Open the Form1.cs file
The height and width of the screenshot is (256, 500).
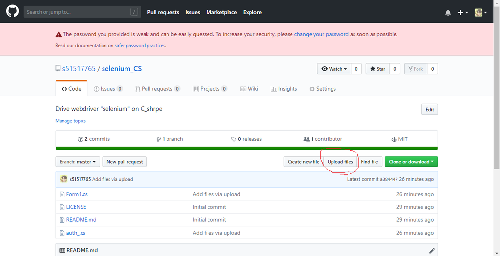coord(77,194)
